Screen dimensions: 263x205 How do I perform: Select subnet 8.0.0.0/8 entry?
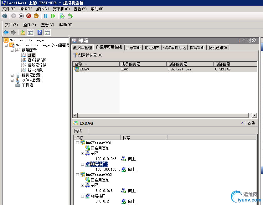[x=104, y=191]
